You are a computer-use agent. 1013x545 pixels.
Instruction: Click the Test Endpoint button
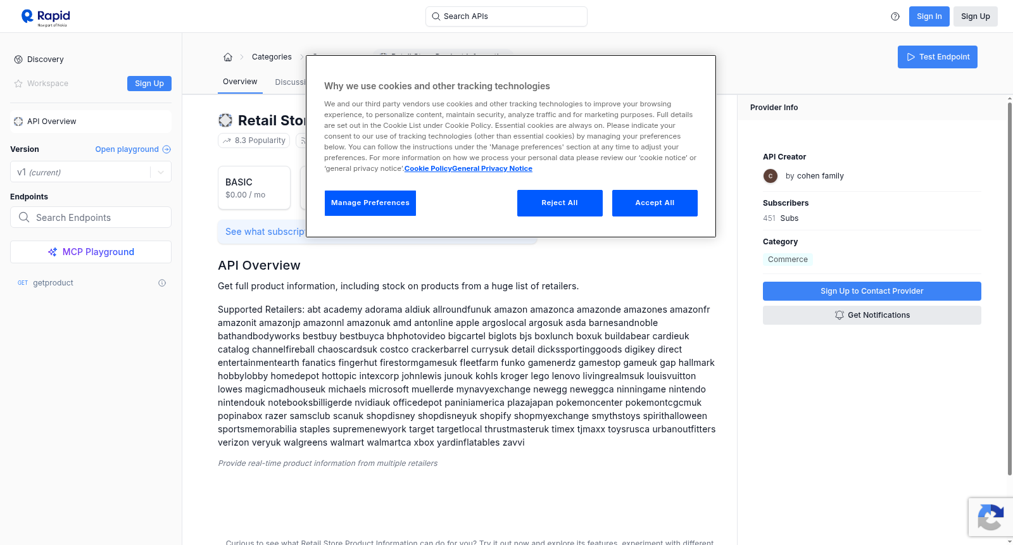[x=938, y=57]
